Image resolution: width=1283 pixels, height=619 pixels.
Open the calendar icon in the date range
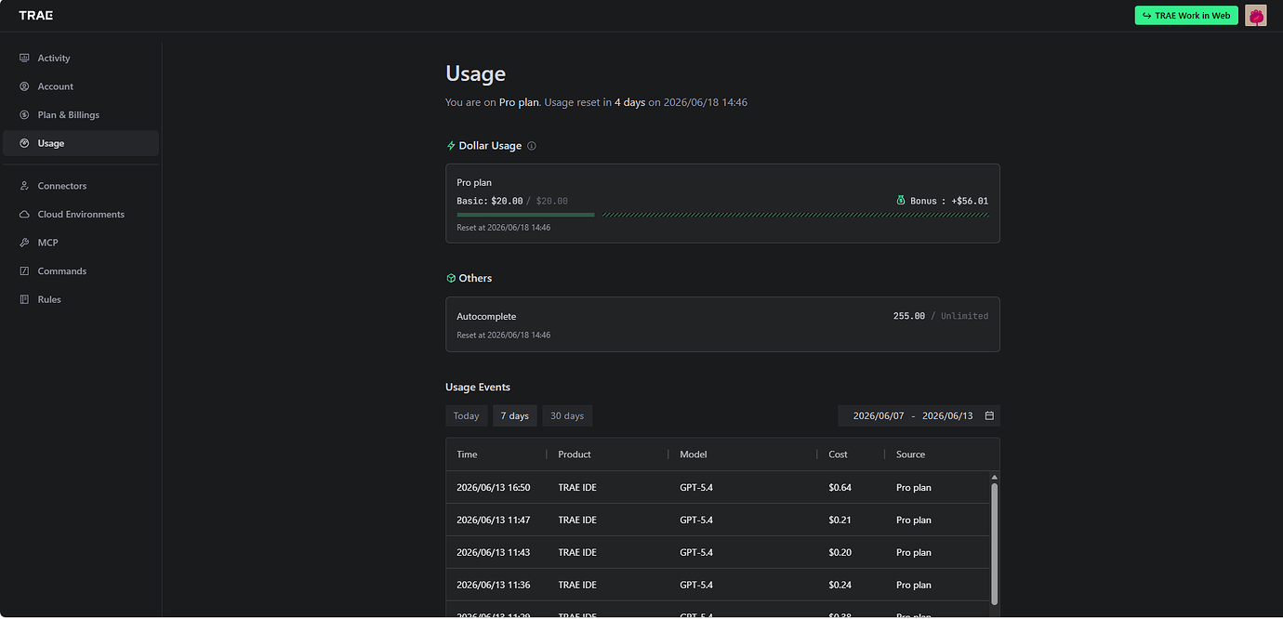pyautogui.click(x=989, y=415)
